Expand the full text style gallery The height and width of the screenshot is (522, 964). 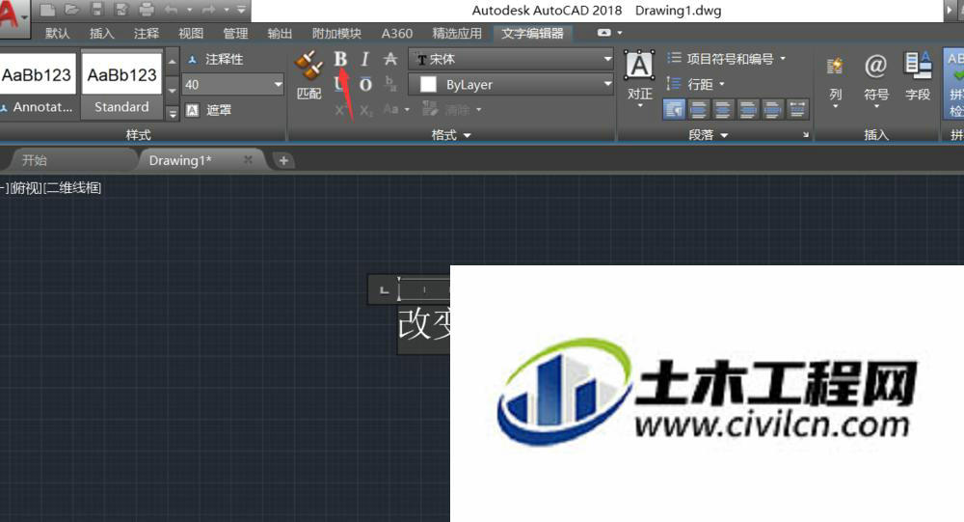173,113
